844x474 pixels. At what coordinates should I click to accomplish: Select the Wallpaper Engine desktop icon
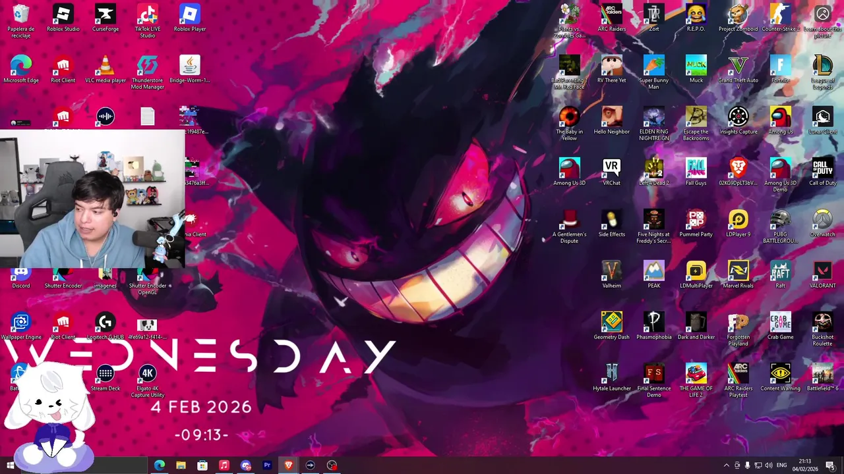tap(21, 327)
